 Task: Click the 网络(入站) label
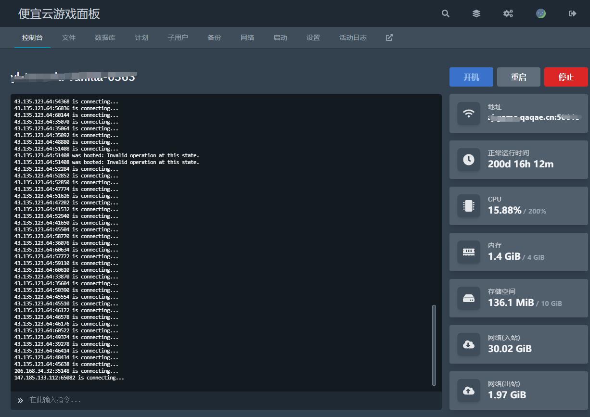tap(504, 338)
